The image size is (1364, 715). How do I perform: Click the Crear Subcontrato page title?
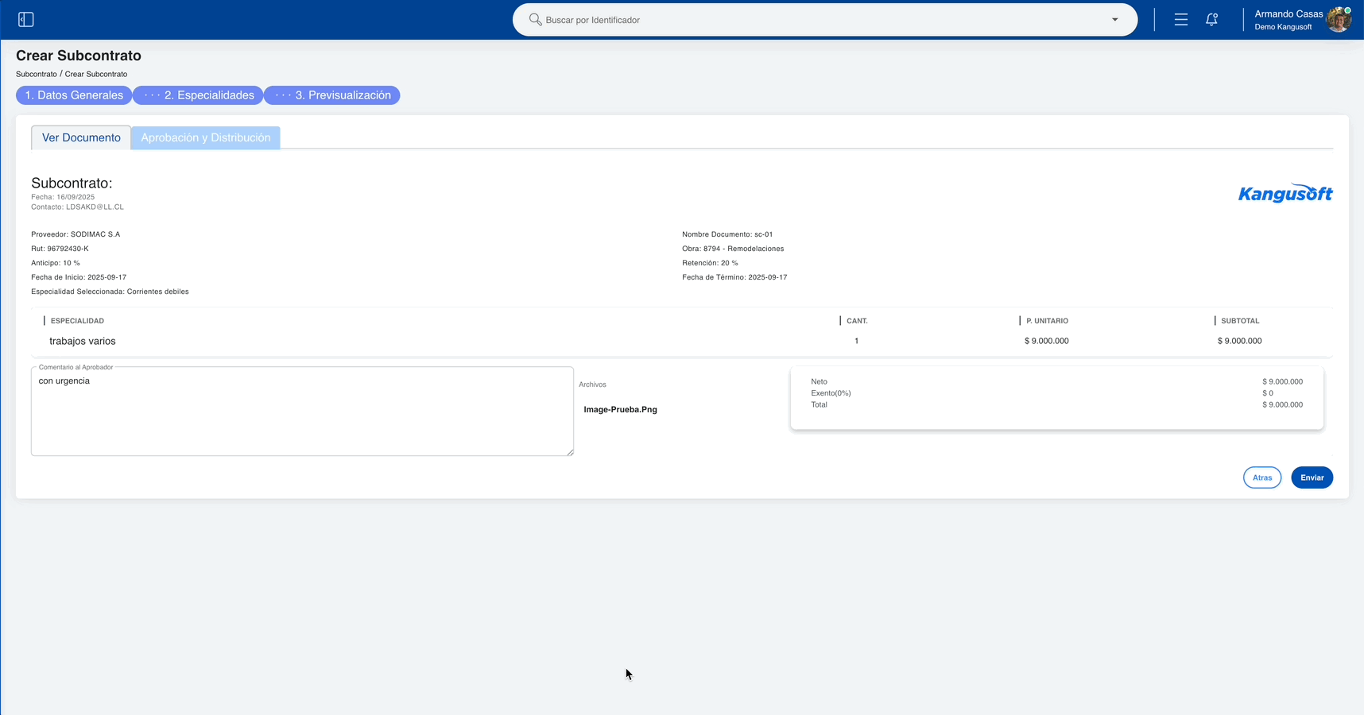tap(79, 56)
